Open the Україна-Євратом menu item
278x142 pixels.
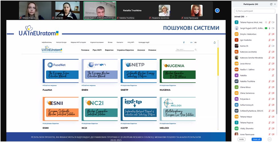click(x=125, y=50)
